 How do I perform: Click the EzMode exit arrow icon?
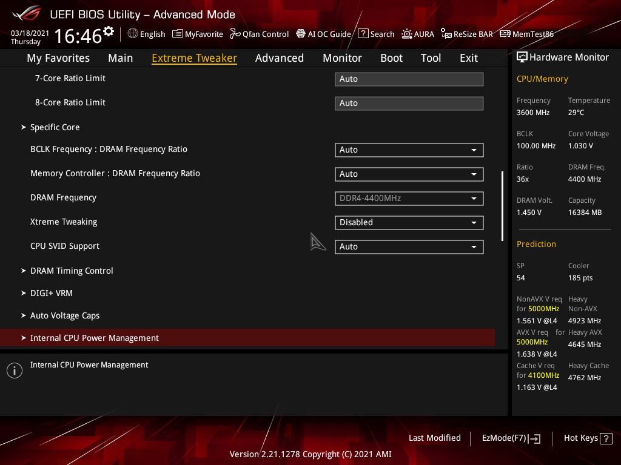tap(535, 438)
